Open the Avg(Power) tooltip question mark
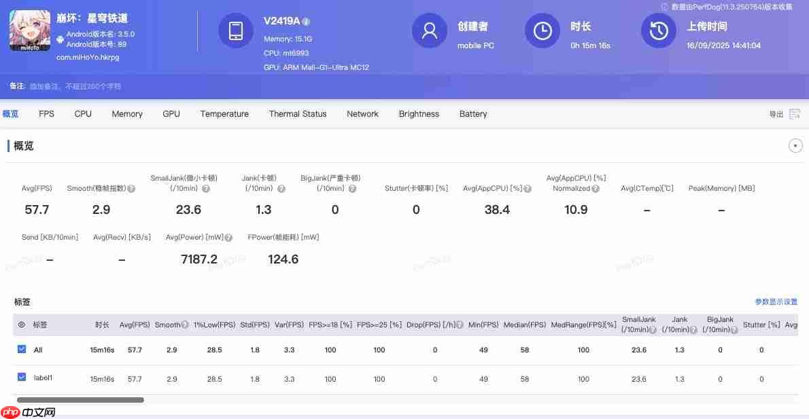 228,237
